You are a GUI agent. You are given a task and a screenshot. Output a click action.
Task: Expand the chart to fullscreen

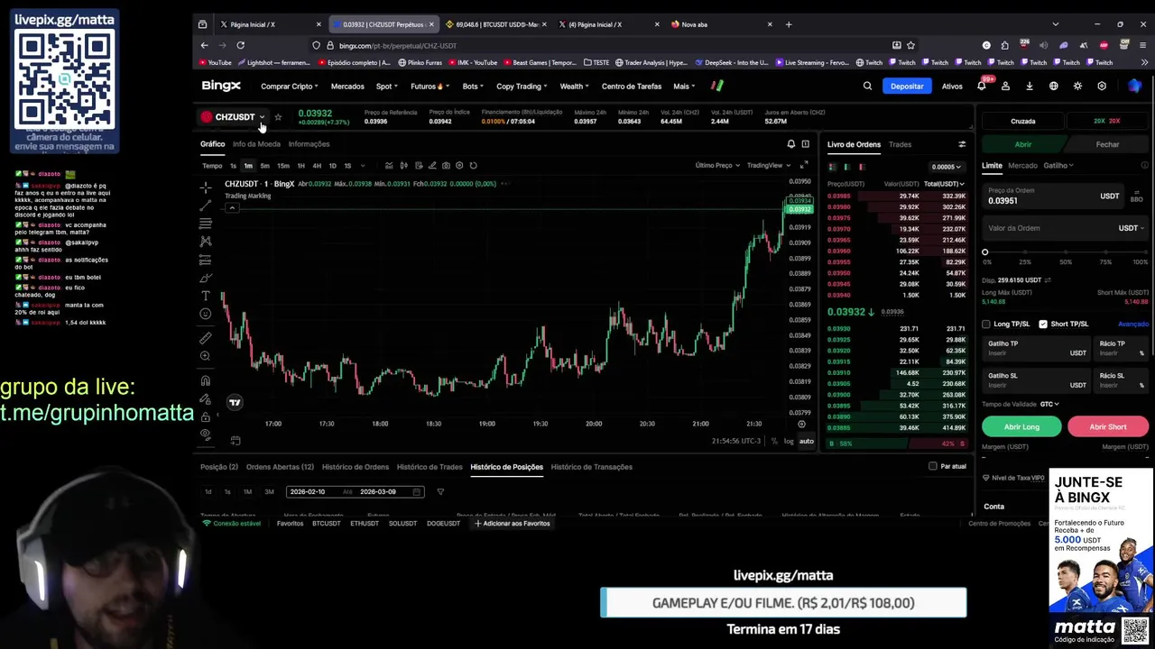[x=803, y=165]
